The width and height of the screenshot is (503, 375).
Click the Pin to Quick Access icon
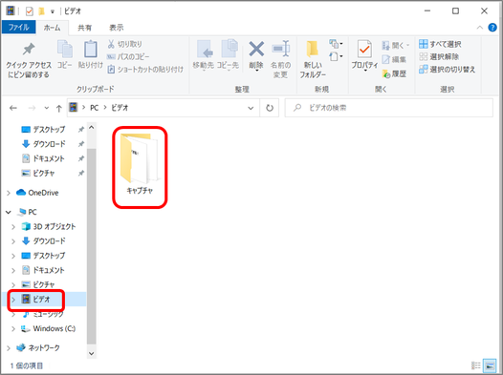pyautogui.click(x=29, y=50)
